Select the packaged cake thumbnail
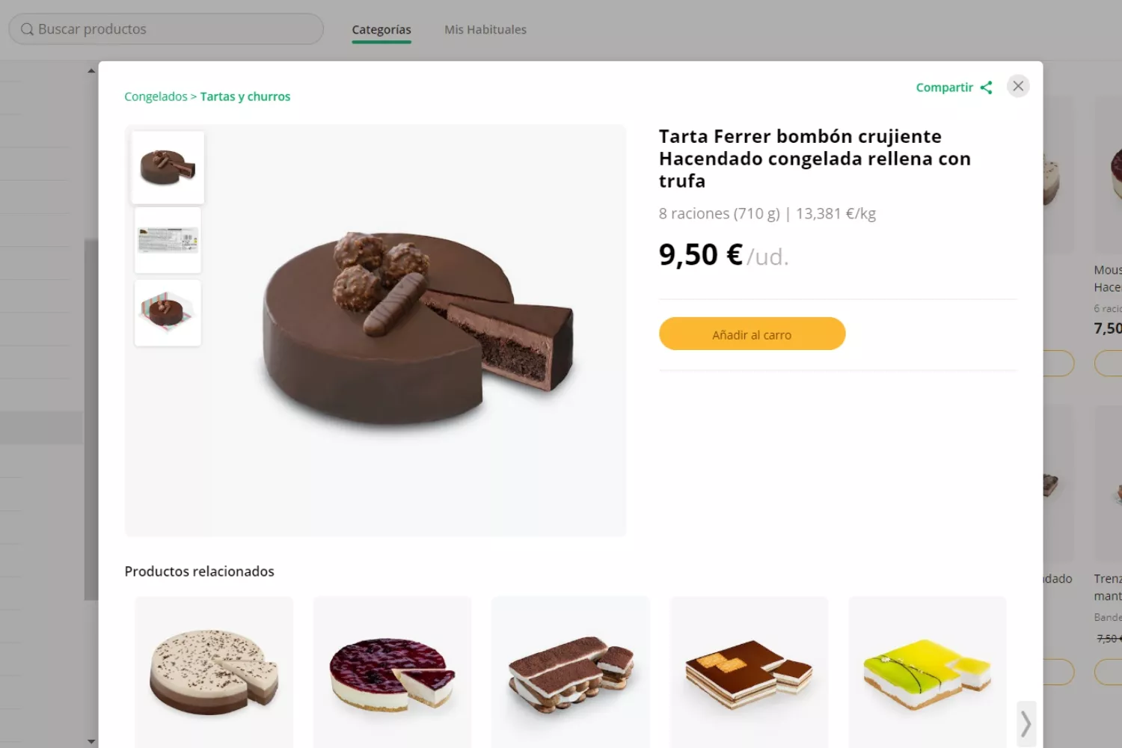This screenshot has height=748, width=1122. pyautogui.click(x=168, y=313)
